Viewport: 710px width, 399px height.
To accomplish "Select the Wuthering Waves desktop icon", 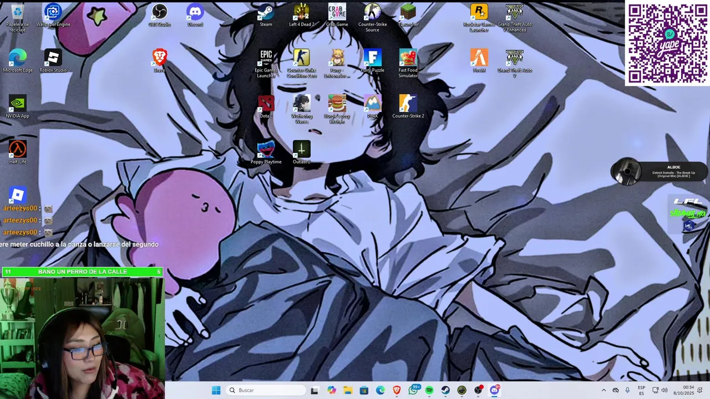I will coord(302,109).
